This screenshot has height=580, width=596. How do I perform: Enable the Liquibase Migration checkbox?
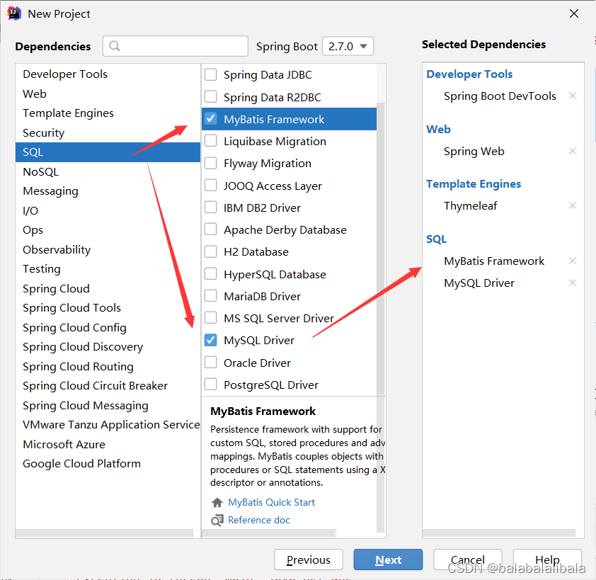(210, 141)
